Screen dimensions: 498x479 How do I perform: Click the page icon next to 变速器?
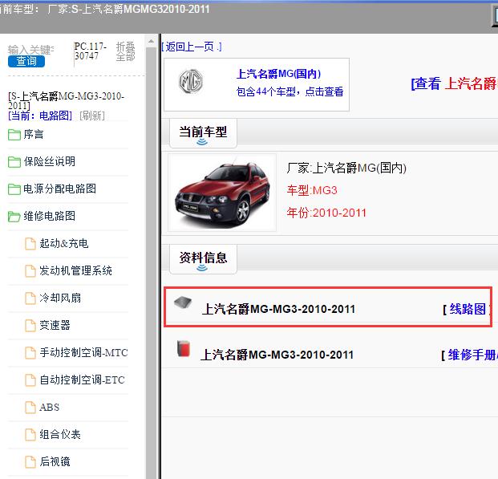coord(30,326)
